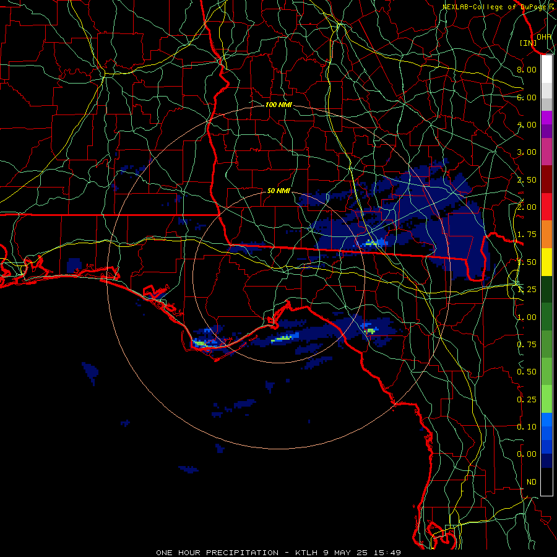The image size is (557, 557).
Task: Click the 0.25 scale label
Action: pyautogui.click(x=527, y=400)
